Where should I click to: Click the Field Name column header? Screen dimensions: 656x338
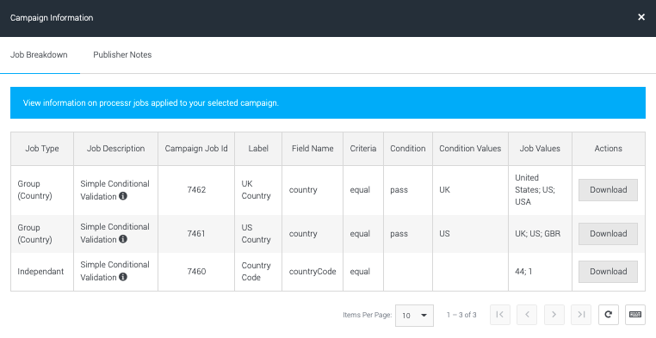[x=313, y=149]
